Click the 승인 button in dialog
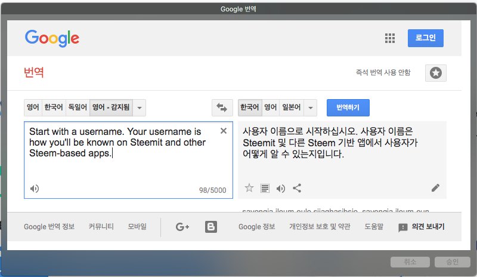The image size is (477, 277). (x=453, y=261)
